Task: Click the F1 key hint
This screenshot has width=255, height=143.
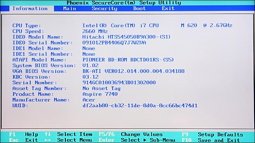Action: coord(12,135)
